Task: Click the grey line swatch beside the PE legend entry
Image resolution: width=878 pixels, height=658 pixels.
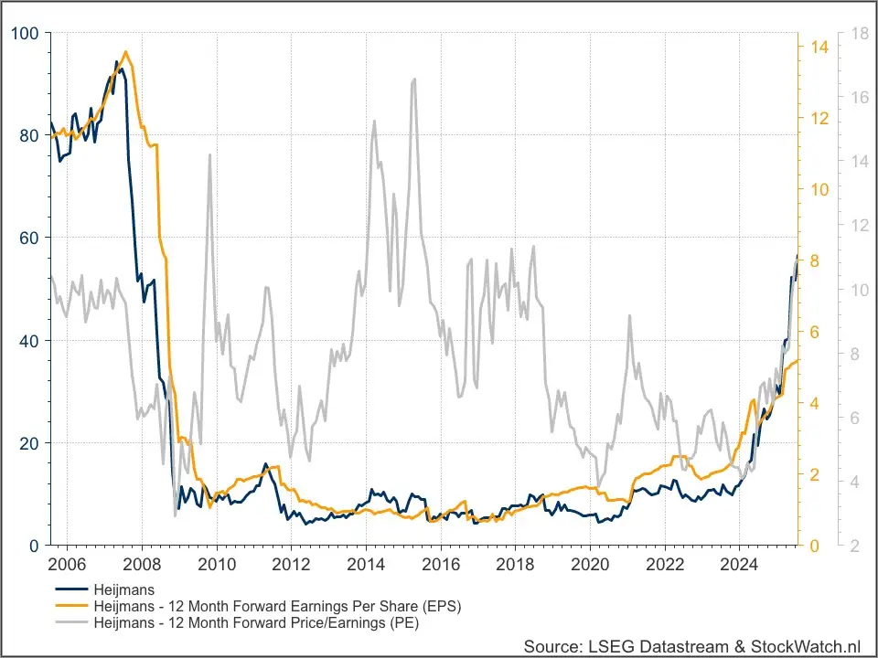Action: (x=71, y=622)
